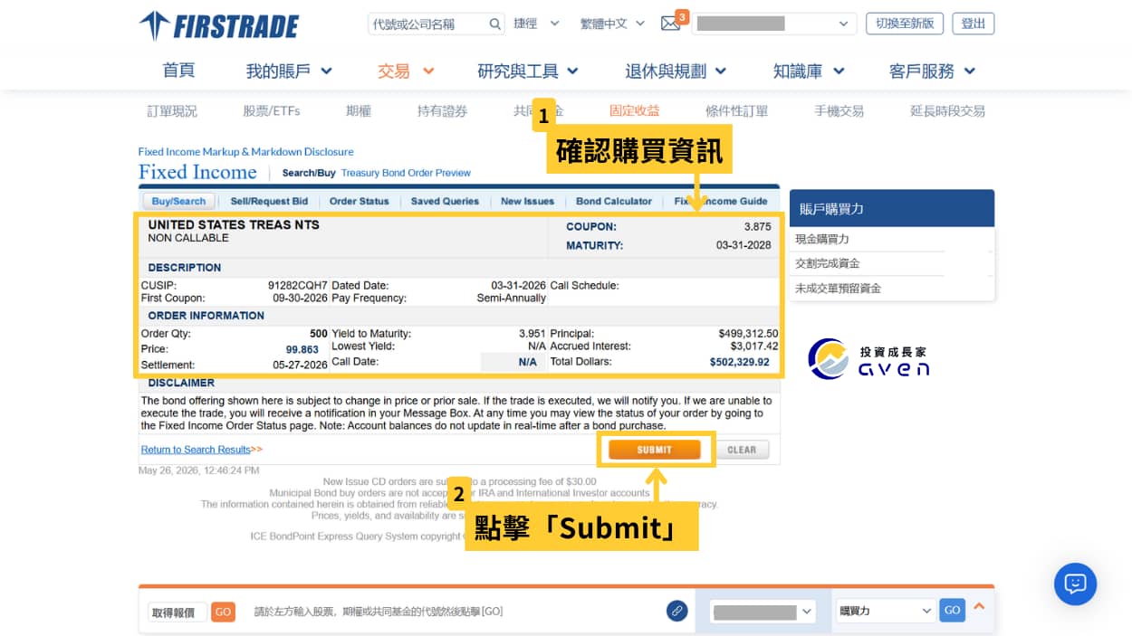Open the 條件性訂單 submenu item

coord(737,111)
